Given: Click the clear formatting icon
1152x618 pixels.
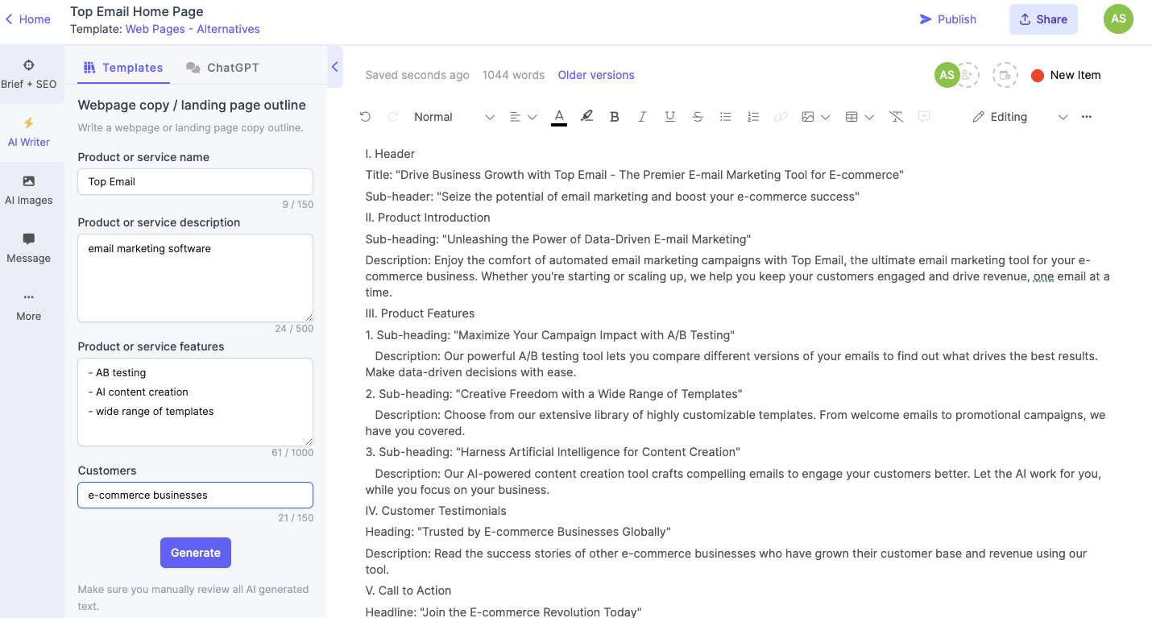Looking at the screenshot, I should point(897,117).
